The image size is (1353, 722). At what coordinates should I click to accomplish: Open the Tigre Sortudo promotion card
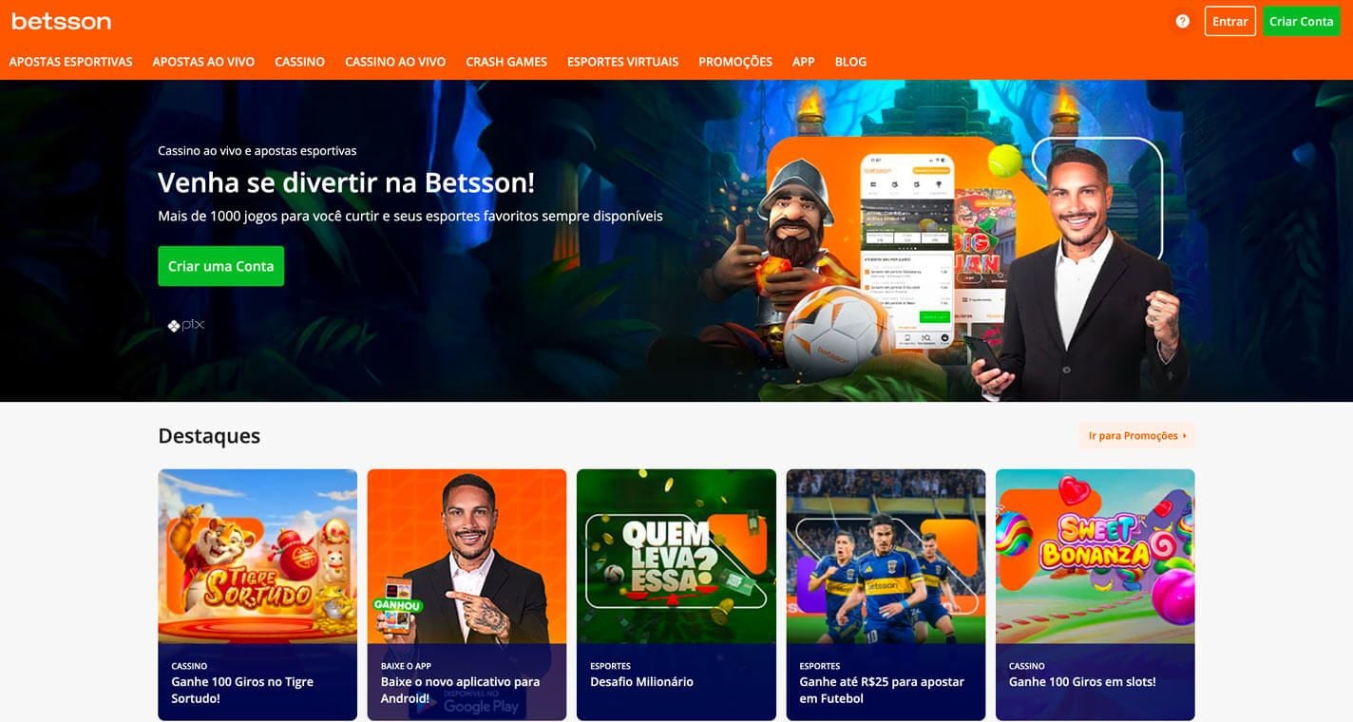tap(257, 595)
